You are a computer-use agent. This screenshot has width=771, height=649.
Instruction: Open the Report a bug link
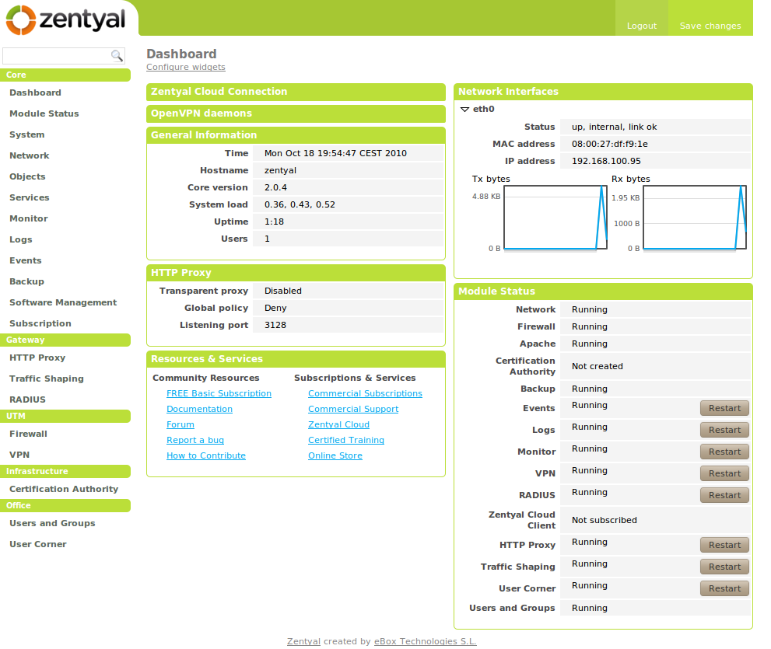(x=195, y=440)
